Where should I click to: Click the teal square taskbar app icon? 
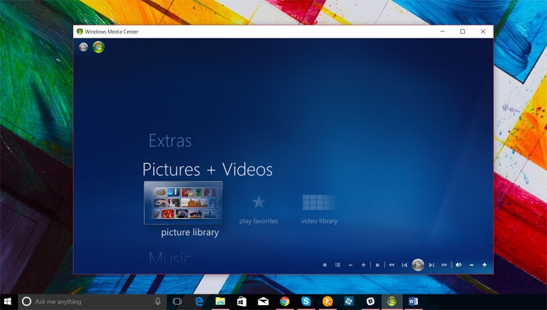click(349, 301)
